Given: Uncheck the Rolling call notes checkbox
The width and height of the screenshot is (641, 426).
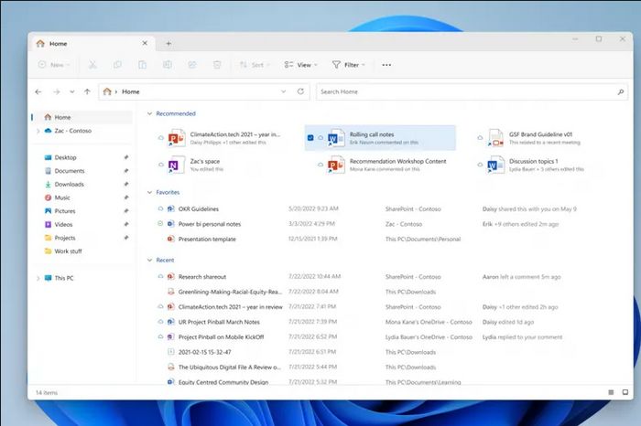Looking at the screenshot, I should pos(311,137).
